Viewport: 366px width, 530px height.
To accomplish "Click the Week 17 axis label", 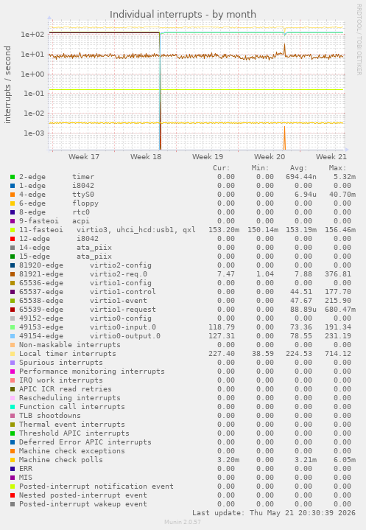I will [84, 156].
